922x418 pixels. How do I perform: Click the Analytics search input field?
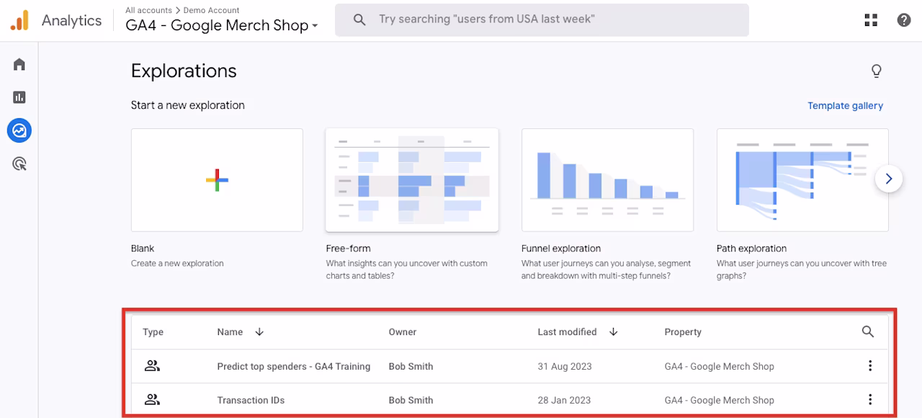[x=542, y=20]
